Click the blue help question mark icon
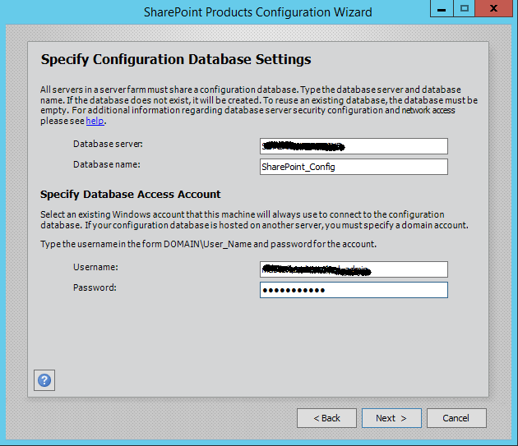 pyautogui.click(x=44, y=380)
